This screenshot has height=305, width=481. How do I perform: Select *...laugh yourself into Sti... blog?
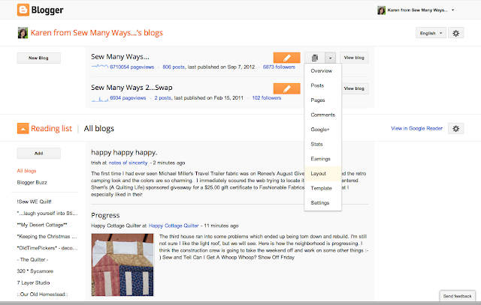[x=47, y=214]
